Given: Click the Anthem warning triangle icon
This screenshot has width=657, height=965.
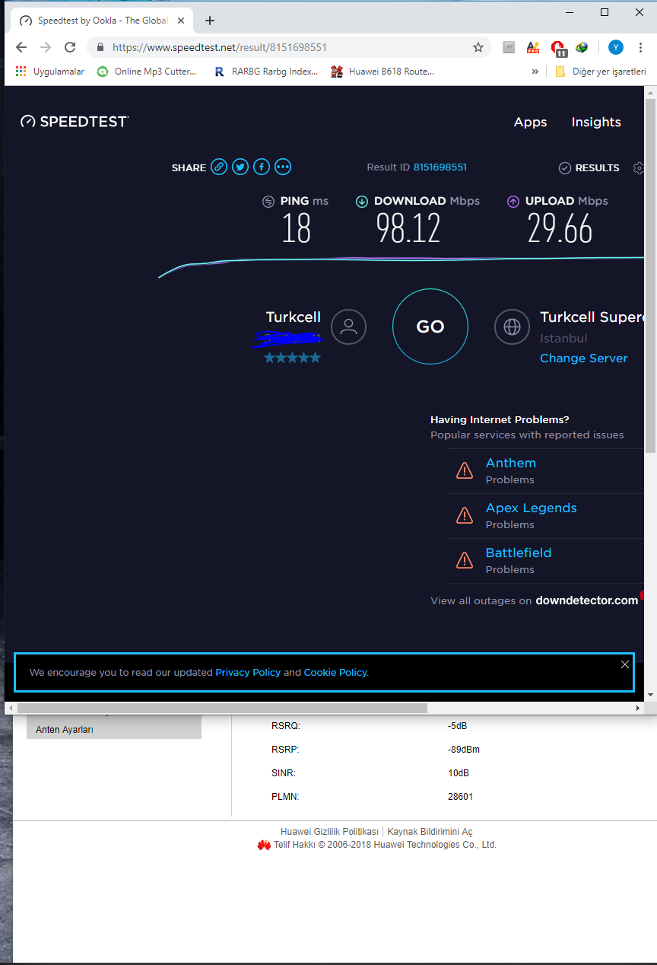Looking at the screenshot, I should (465, 470).
